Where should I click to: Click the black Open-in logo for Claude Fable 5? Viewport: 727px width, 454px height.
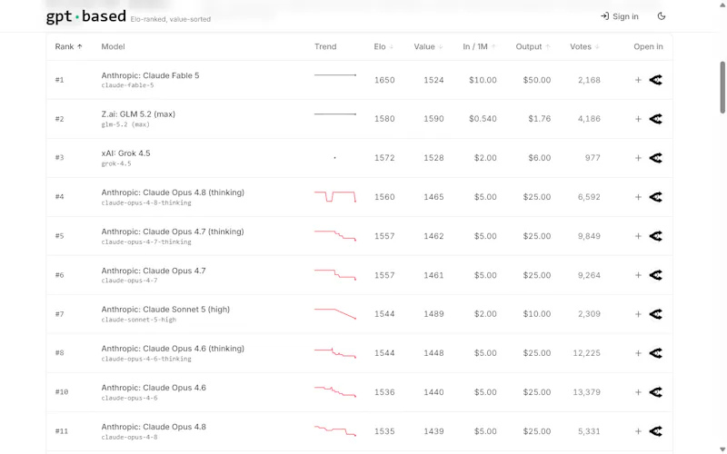click(x=655, y=80)
